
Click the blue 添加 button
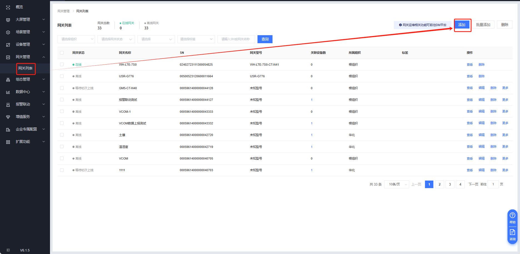[462, 25]
